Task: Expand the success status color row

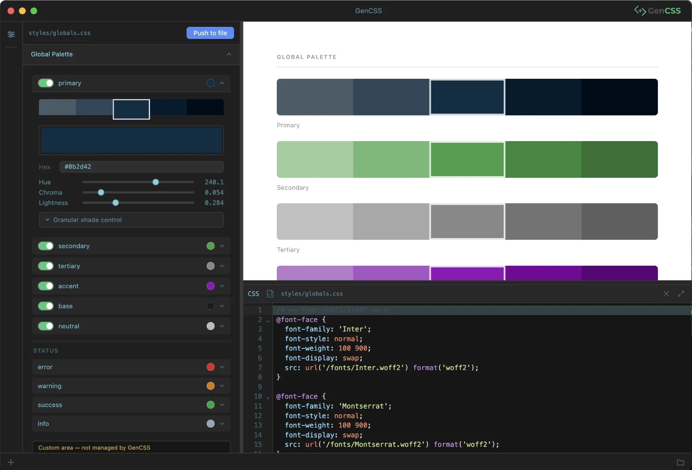Action: (x=222, y=405)
